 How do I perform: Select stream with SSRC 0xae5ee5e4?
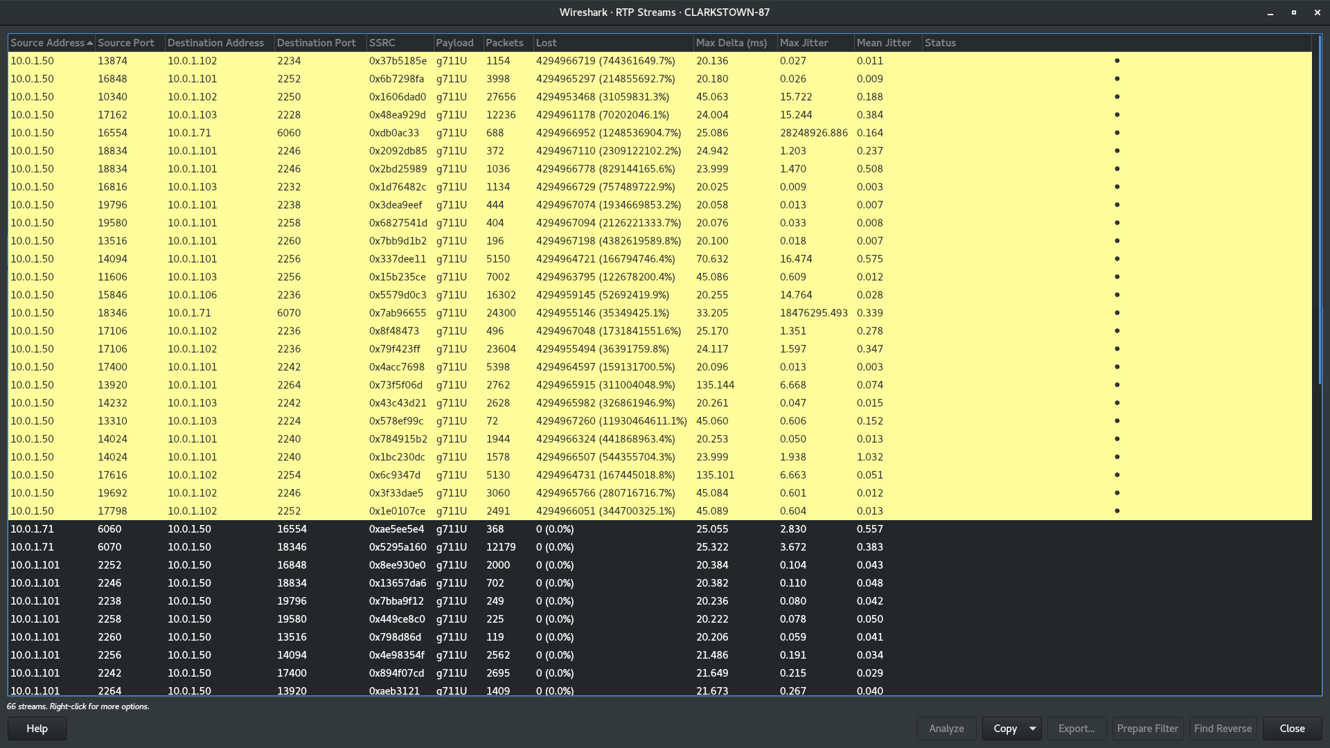click(x=659, y=529)
